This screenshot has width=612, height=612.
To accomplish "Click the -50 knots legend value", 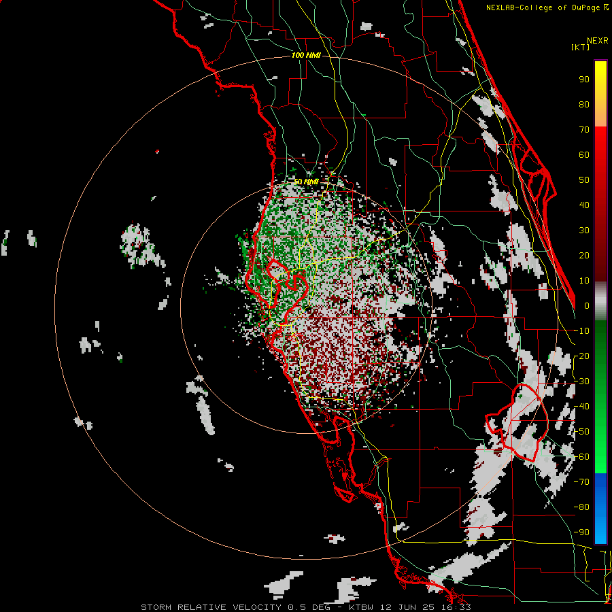I will (581, 432).
